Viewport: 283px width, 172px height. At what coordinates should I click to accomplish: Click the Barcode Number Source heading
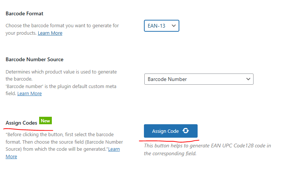point(34,59)
